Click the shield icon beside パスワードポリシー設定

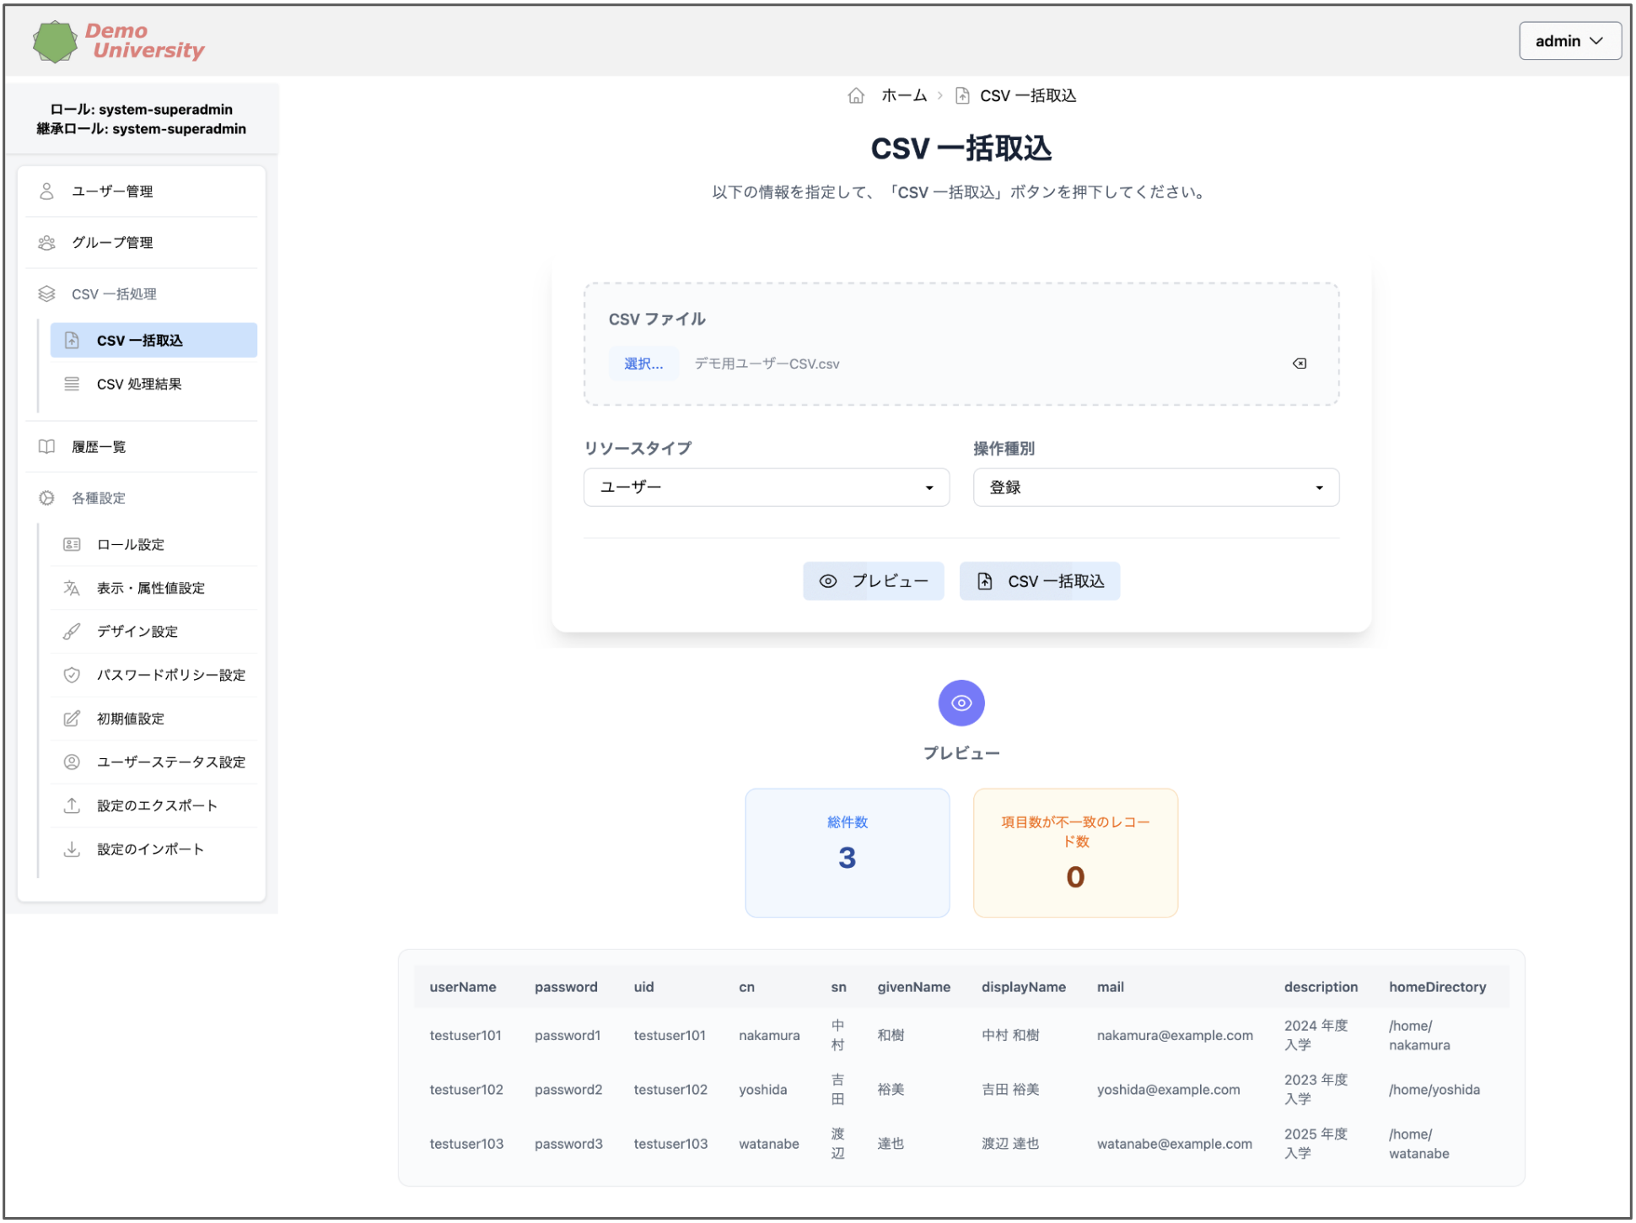tap(72, 675)
